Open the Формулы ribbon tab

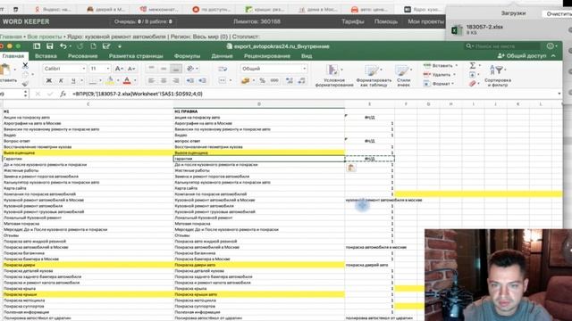point(187,56)
